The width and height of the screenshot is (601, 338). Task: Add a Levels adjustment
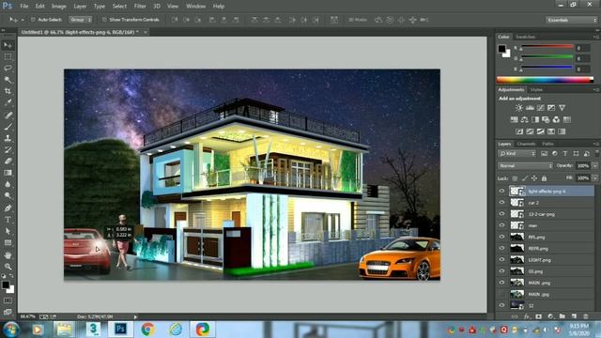(530, 108)
